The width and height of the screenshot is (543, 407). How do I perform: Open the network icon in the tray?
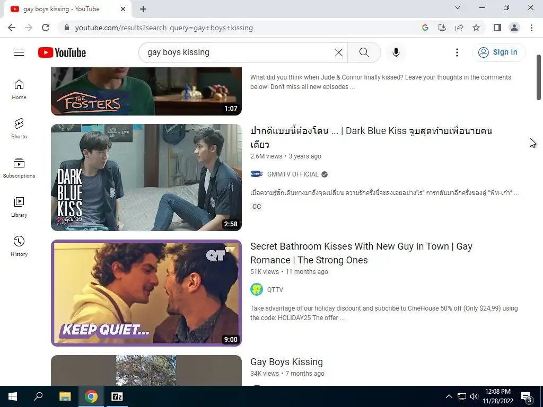462,396
